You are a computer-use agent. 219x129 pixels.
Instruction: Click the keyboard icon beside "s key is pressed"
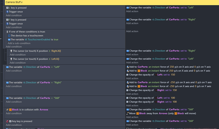[7, 7]
